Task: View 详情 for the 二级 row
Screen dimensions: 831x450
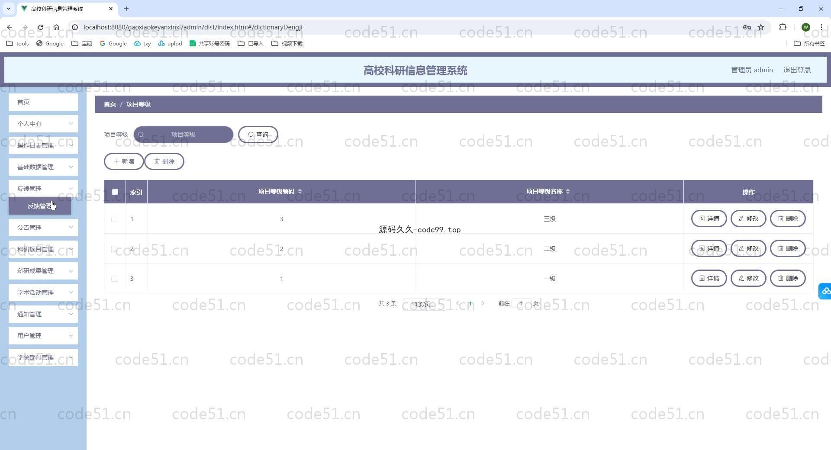Action: [709, 248]
